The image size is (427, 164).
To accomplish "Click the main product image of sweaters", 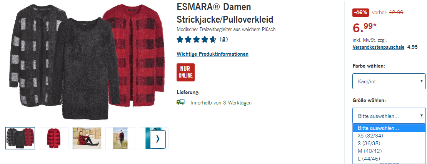I will click(87, 62).
